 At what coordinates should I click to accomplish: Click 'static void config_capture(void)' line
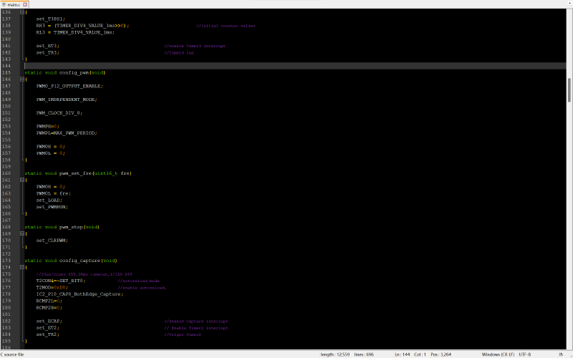click(x=71, y=261)
